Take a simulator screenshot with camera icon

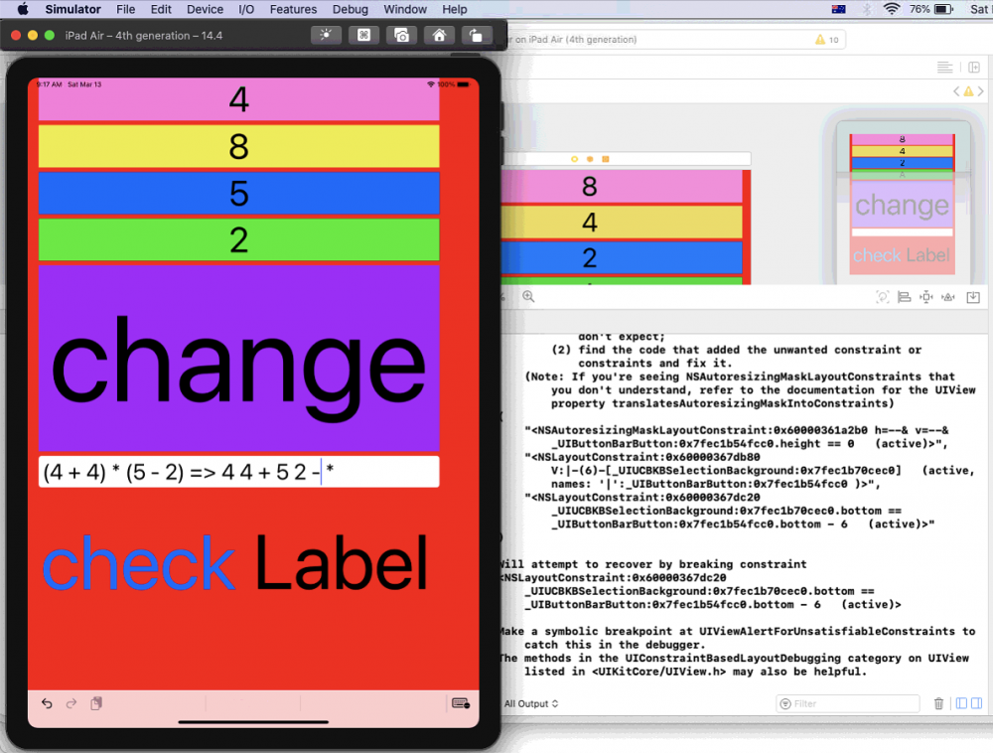[401, 35]
